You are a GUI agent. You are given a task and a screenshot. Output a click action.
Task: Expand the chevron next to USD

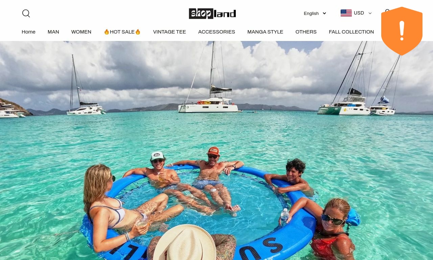(370, 14)
